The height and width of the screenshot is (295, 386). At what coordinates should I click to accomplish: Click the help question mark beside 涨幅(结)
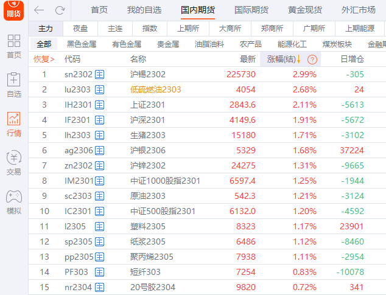click(312, 59)
